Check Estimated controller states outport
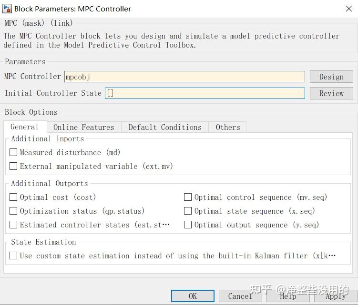 [x=13, y=225]
